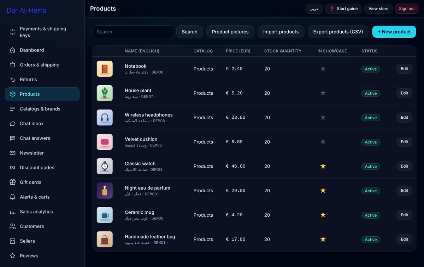Click the Catalogs & brands list icon

[13, 109]
